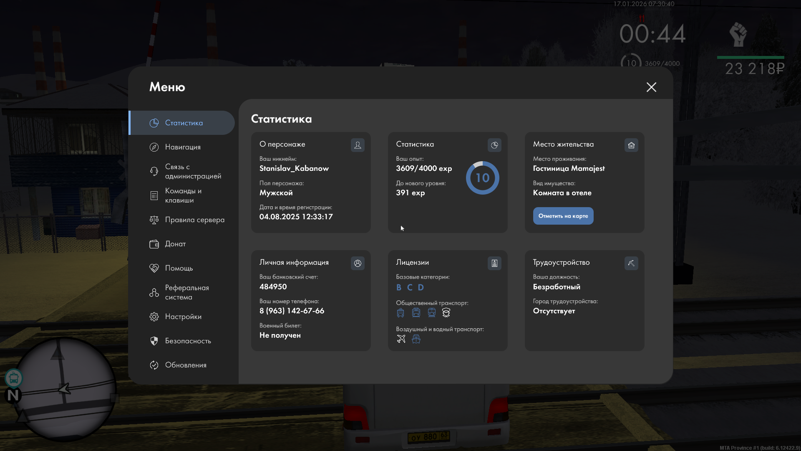Image resolution: width=801 pixels, height=451 pixels.
Task: Open the Навигация menu section
Action: coord(183,147)
